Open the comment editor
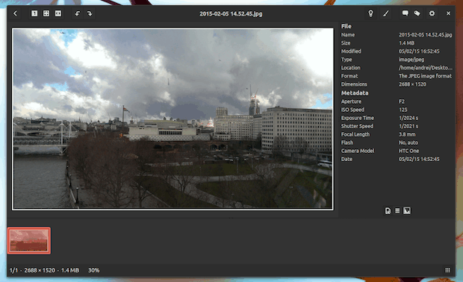463x282 pixels. [405, 13]
